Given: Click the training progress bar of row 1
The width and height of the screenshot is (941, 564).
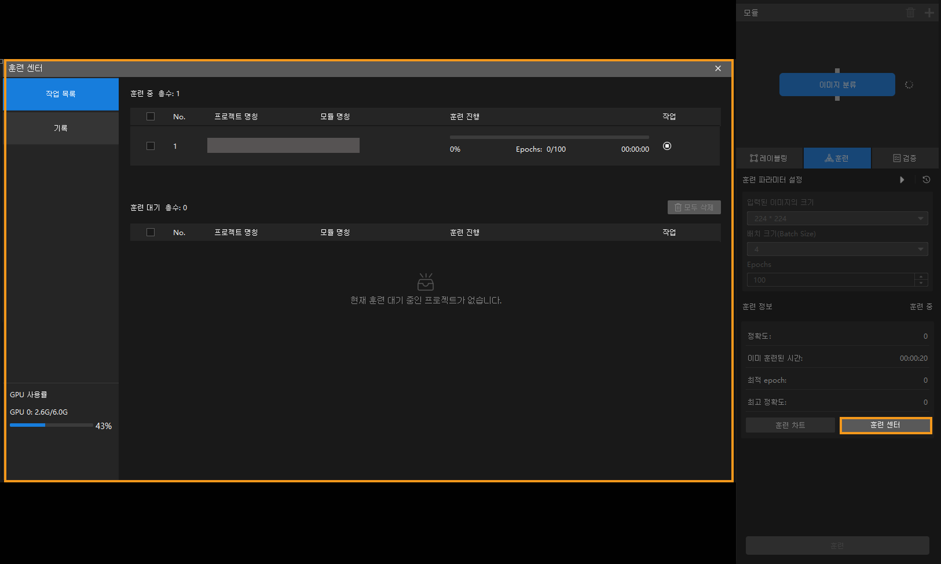Looking at the screenshot, I should 550,137.
